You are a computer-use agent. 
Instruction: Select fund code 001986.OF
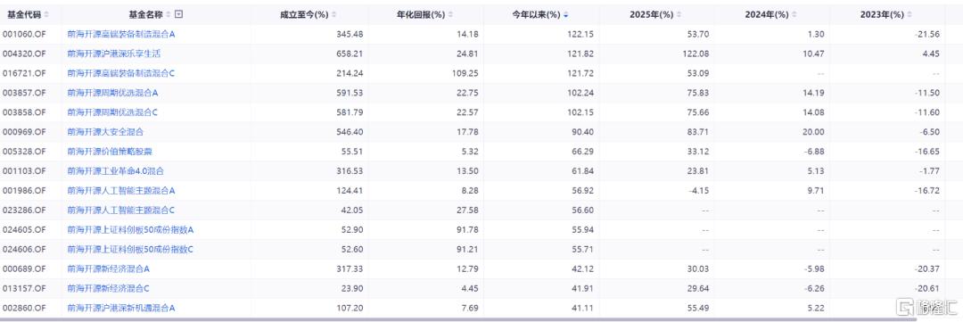[25, 191]
